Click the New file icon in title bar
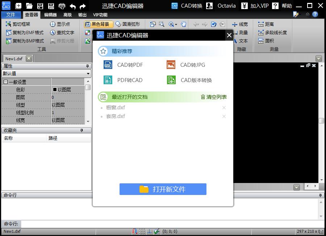326x236 pixels. tap(18, 6)
